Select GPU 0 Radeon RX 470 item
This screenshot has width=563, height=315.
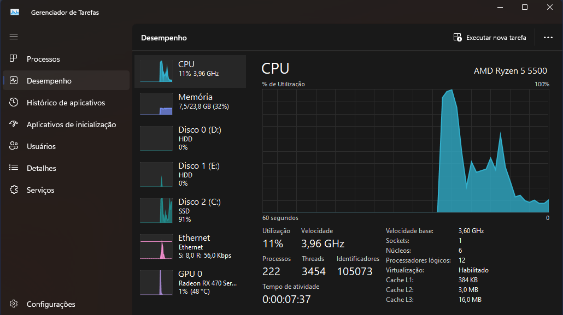pos(190,282)
